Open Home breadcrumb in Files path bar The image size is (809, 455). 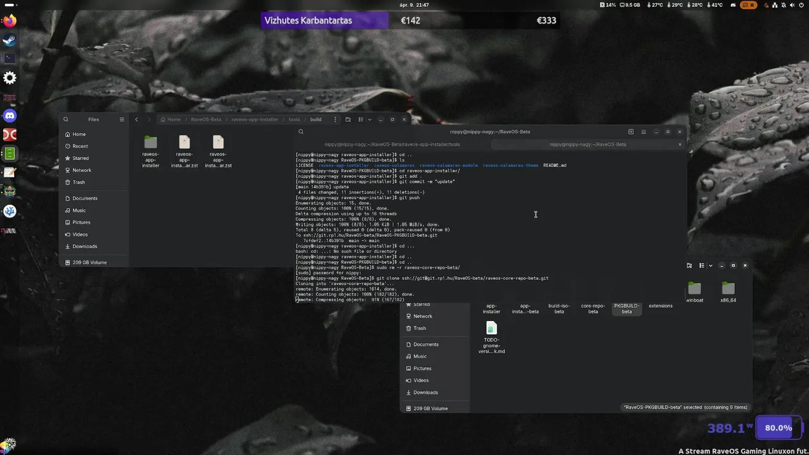click(x=171, y=119)
